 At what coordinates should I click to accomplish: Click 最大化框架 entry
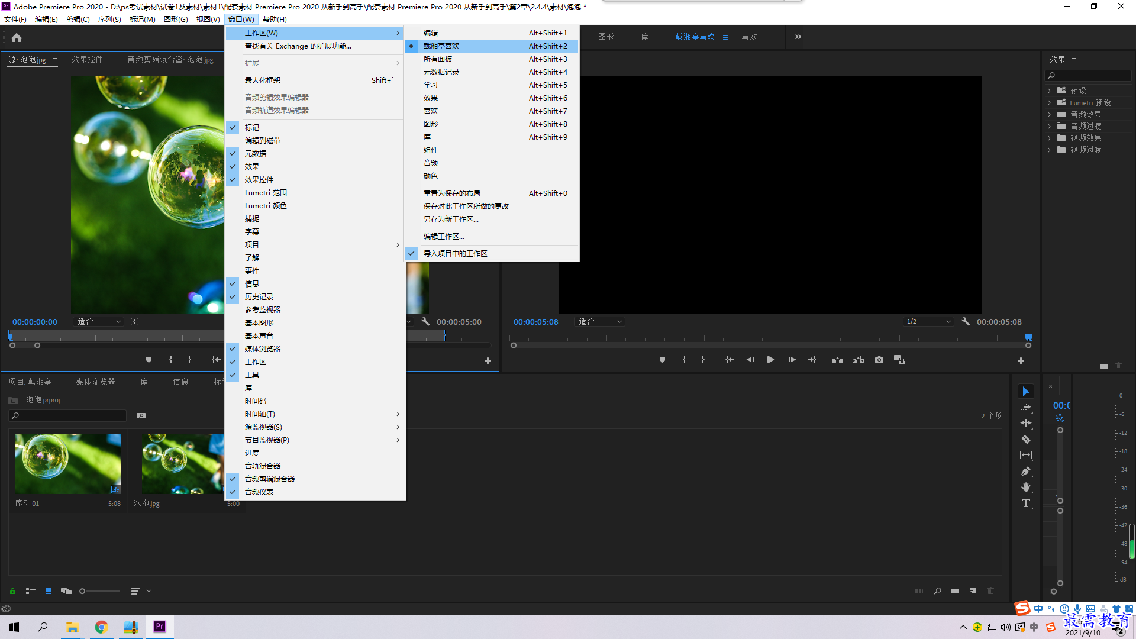[x=315, y=80]
